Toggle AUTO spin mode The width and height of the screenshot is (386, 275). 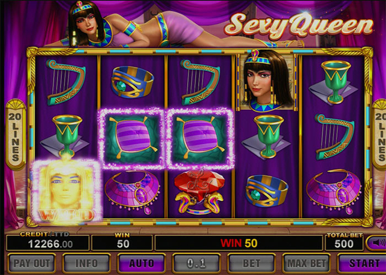click(141, 264)
